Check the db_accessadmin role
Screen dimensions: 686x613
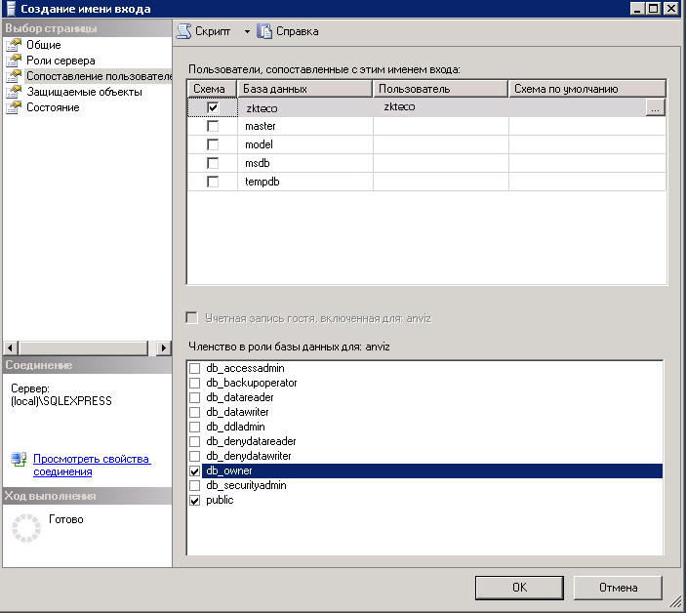pyautogui.click(x=195, y=368)
